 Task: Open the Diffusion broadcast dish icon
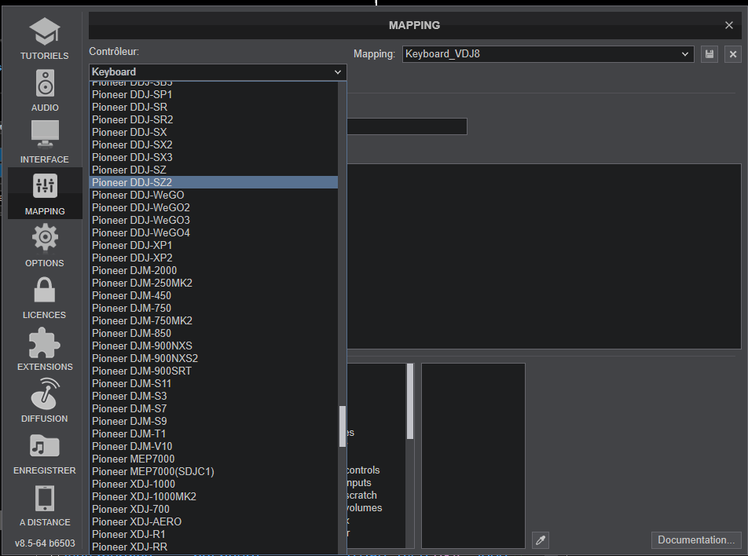click(45, 394)
